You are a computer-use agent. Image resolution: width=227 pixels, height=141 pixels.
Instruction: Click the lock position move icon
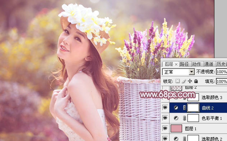click(190, 81)
